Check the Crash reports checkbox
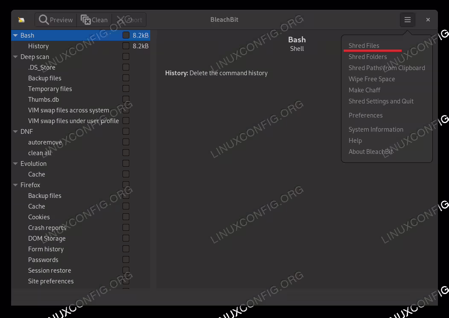This screenshot has height=318, width=449. 126,227
